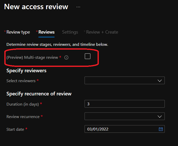Image resolution: width=178 pixels, height=146 pixels.
Task: Expand the Review recurrence dropdown
Action: click(124, 116)
